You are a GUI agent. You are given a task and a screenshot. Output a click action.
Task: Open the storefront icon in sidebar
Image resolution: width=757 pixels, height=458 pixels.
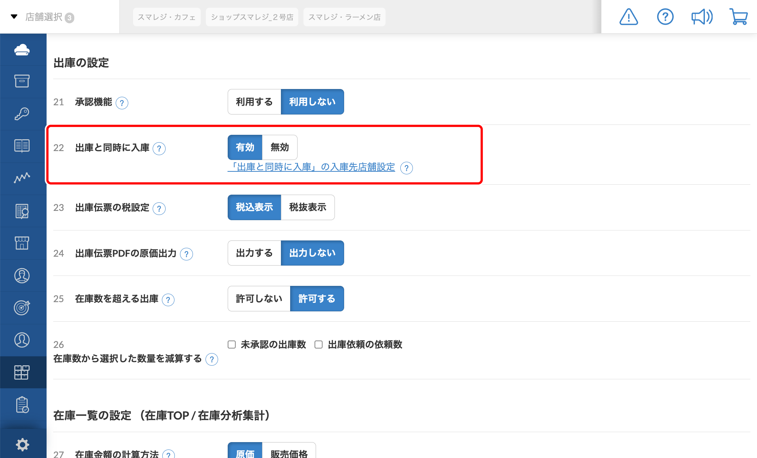(x=22, y=243)
